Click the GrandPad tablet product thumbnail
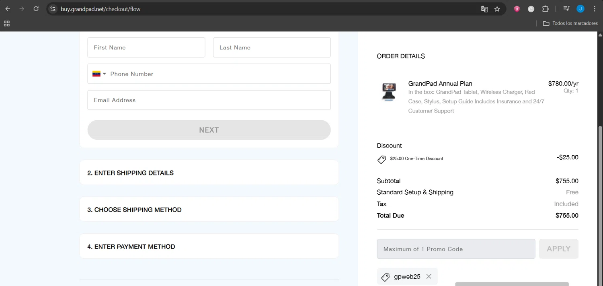The image size is (603, 286). click(389, 92)
